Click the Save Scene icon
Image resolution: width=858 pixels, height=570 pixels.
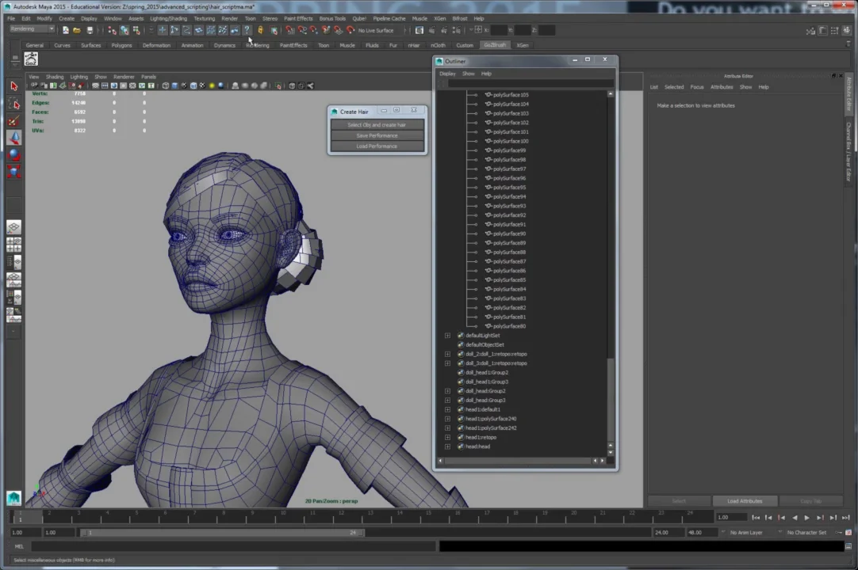(x=89, y=30)
